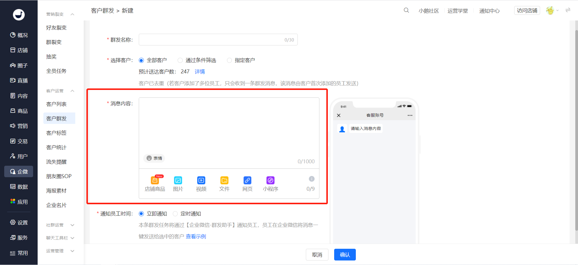Expand the 运营管理 submenu group
Screen dimensions: 578x265
[x=72, y=251]
